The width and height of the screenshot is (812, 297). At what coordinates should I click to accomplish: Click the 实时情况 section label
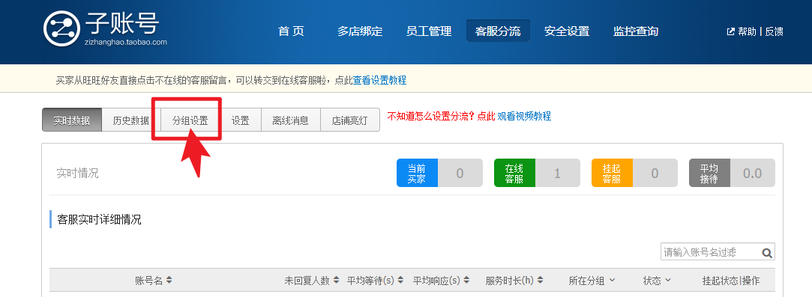point(77,173)
